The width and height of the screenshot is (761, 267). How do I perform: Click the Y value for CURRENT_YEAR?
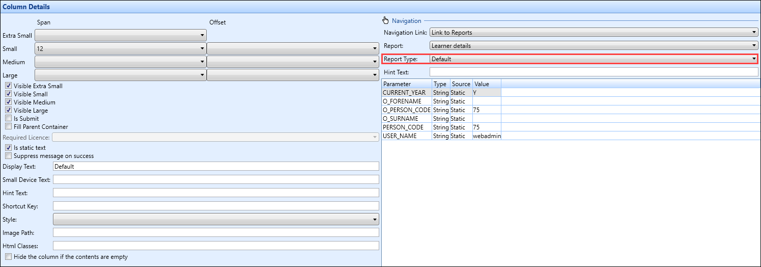coord(487,93)
